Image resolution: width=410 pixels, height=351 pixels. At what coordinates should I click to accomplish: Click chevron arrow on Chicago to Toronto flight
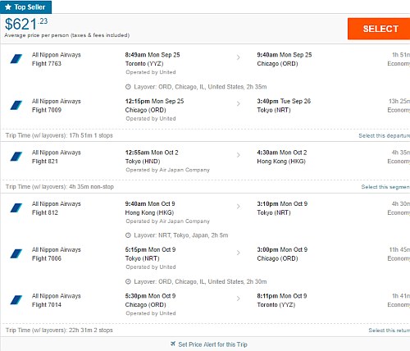coord(239,299)
